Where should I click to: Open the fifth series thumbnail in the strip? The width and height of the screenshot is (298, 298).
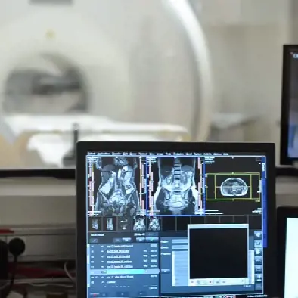point(154,224)
